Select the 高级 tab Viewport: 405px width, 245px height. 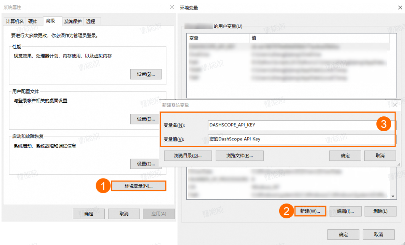click(51, 21)
